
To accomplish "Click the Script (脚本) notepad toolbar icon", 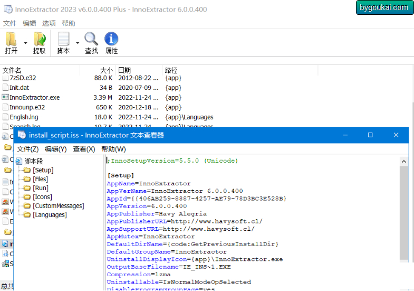I will pos(64,39).
